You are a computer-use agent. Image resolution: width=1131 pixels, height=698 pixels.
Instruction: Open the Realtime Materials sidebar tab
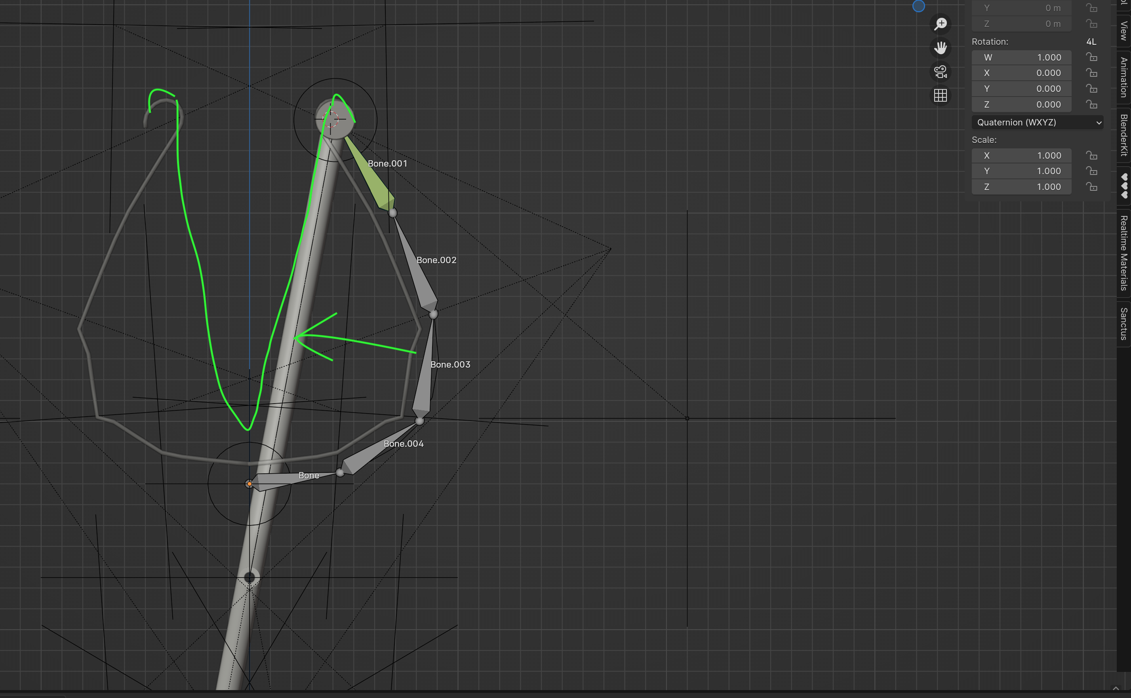click(1123, 253)
